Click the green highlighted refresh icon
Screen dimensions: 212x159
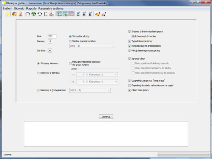pyautogui.click(x=34, y=14)
